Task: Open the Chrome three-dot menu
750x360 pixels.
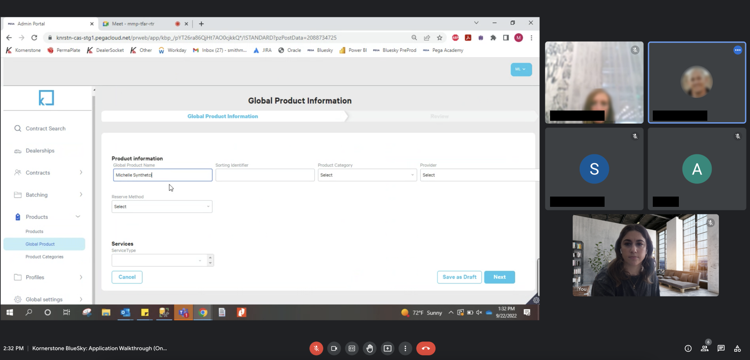Action: 531,37
